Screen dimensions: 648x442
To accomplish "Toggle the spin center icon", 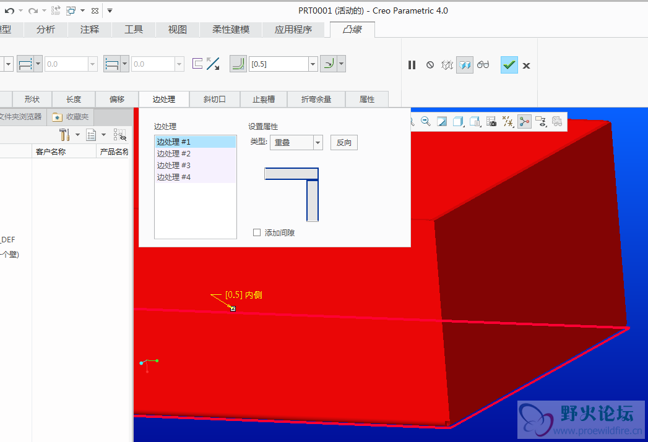I will pyautogui.click(x=524, y=121).
